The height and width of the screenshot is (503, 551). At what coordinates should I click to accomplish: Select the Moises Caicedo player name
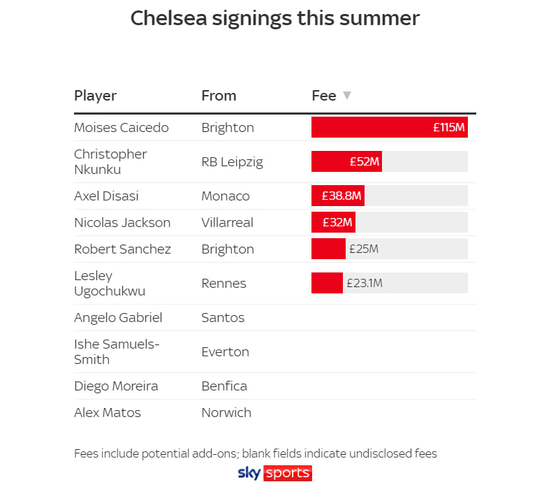122,127
